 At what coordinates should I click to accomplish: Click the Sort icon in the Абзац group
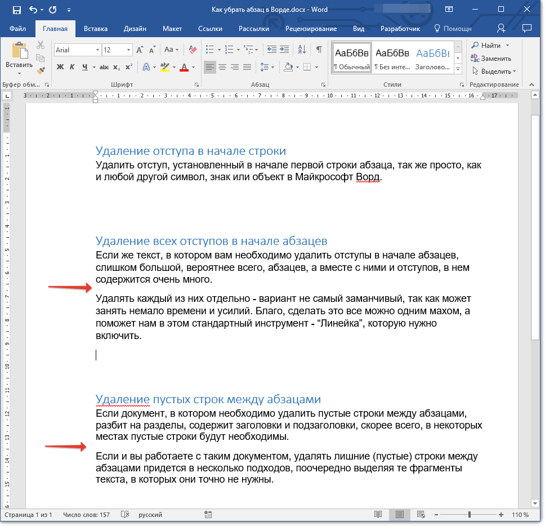301,50
